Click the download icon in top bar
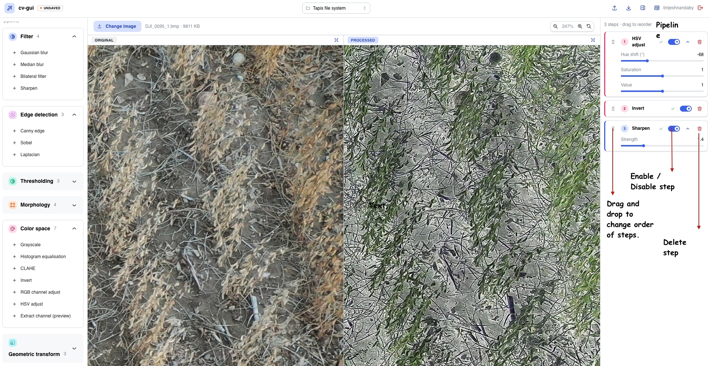The width and height of the screenshot is (710, 366). [x=629, y=8]
